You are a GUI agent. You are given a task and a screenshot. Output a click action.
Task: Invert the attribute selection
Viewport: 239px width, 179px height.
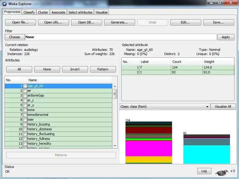(x=75, y=69)
